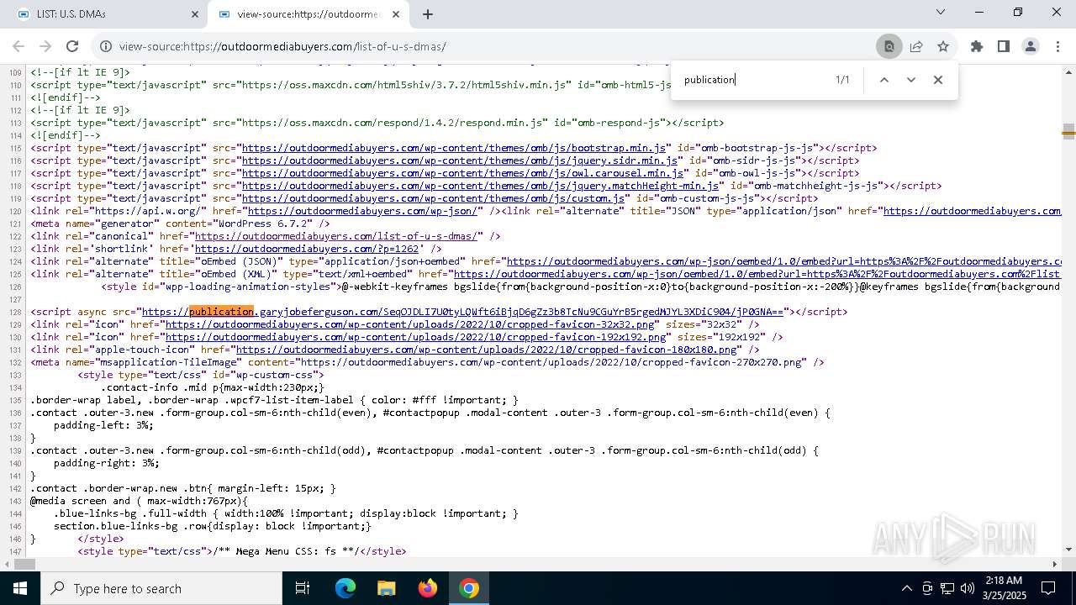Viewport: 1076px width, 605px height.
Task: Close the LIST: U.S. DMAs tab
Action: coord(194,14)
